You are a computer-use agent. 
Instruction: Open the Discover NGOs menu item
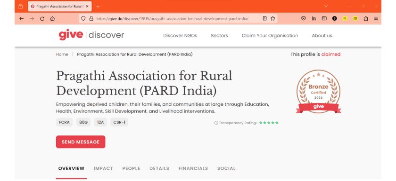coord(180,36)
